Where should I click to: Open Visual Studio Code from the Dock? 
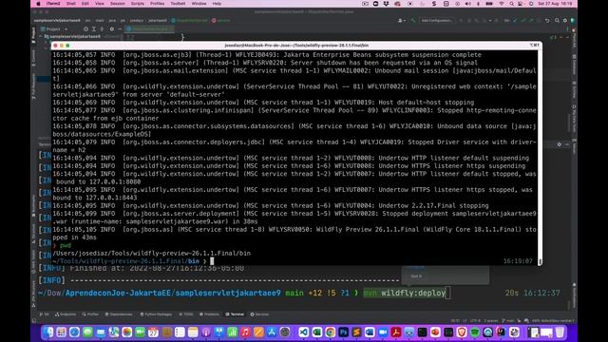coord(304,332)
